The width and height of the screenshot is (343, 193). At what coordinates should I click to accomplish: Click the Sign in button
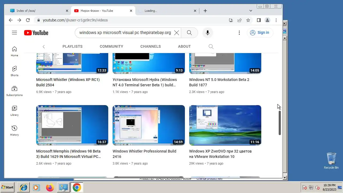(x=260, y=33)
